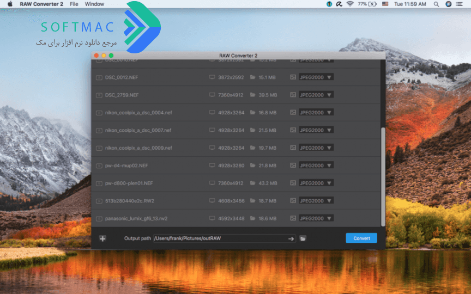The height and width of the screenshot is (294, 471).
Task: Click the resolution monitor icon in DSC_2759.NEF row
Action: click(x=212, y=95)
